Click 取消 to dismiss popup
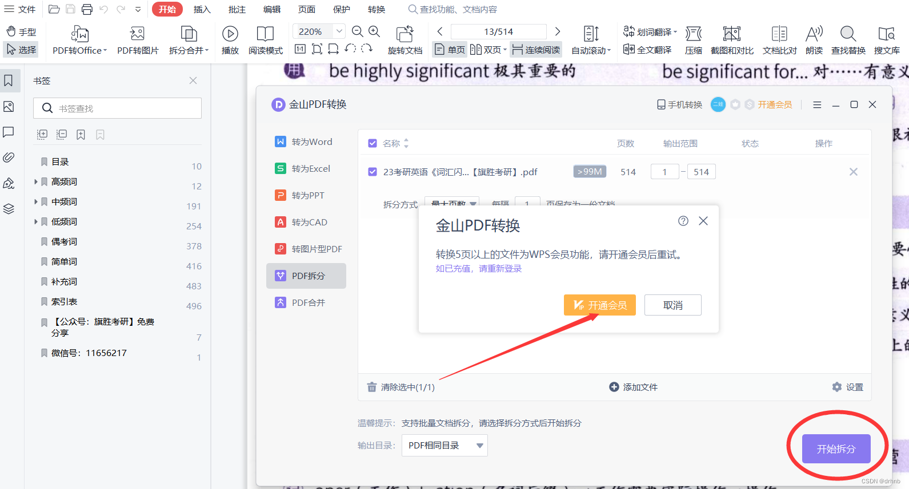Viewport: 909px width, 489px height. pyautogui.click(x=672, y=305)
